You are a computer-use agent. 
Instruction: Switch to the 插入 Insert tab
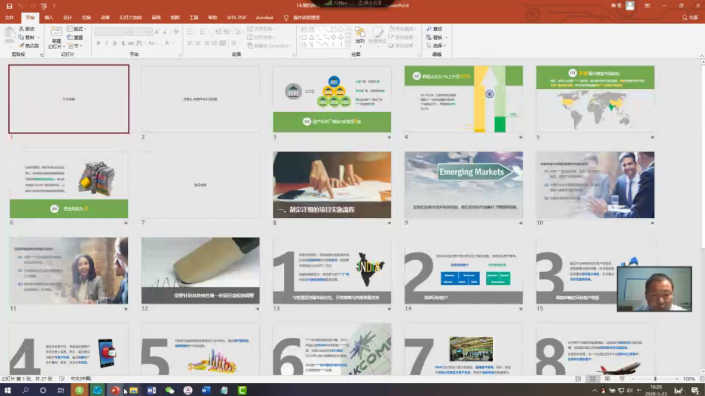pos(49,17)
